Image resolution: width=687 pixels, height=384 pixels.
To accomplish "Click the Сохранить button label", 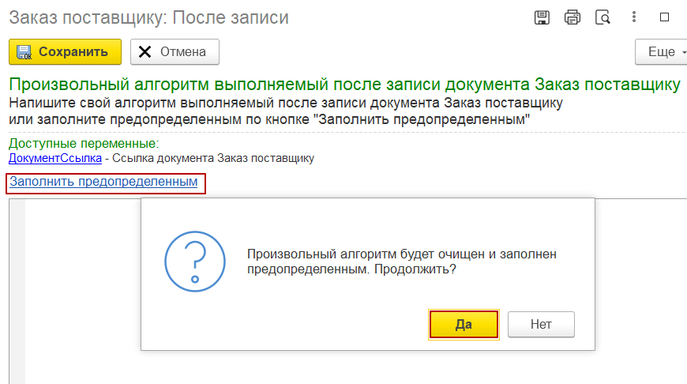I will 73,51.
